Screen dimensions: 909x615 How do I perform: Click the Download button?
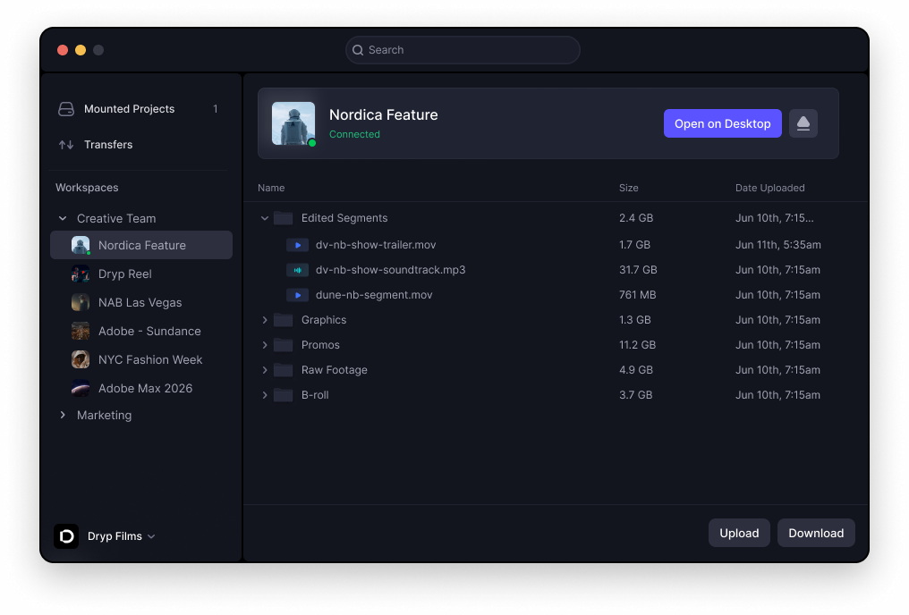(x=815, y=533)
